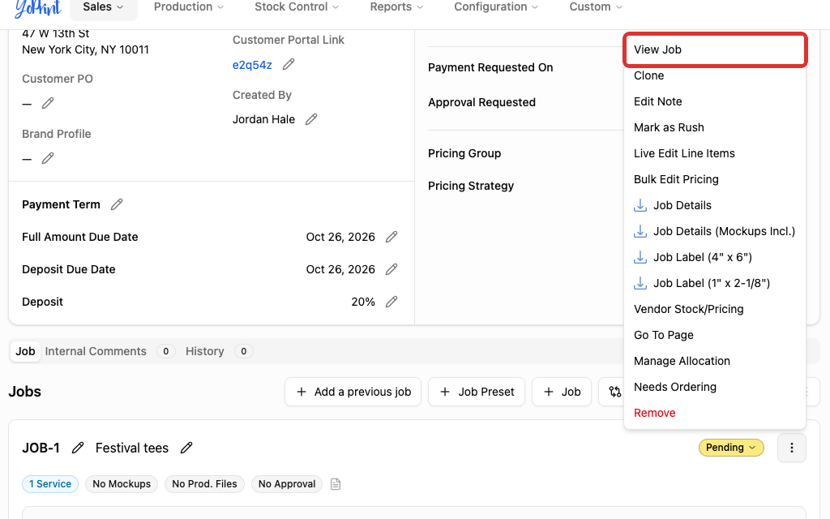Click the Pricing Group label
Image resolution: width=830 pixels, height=519 pixels.
tap(464, 153)
